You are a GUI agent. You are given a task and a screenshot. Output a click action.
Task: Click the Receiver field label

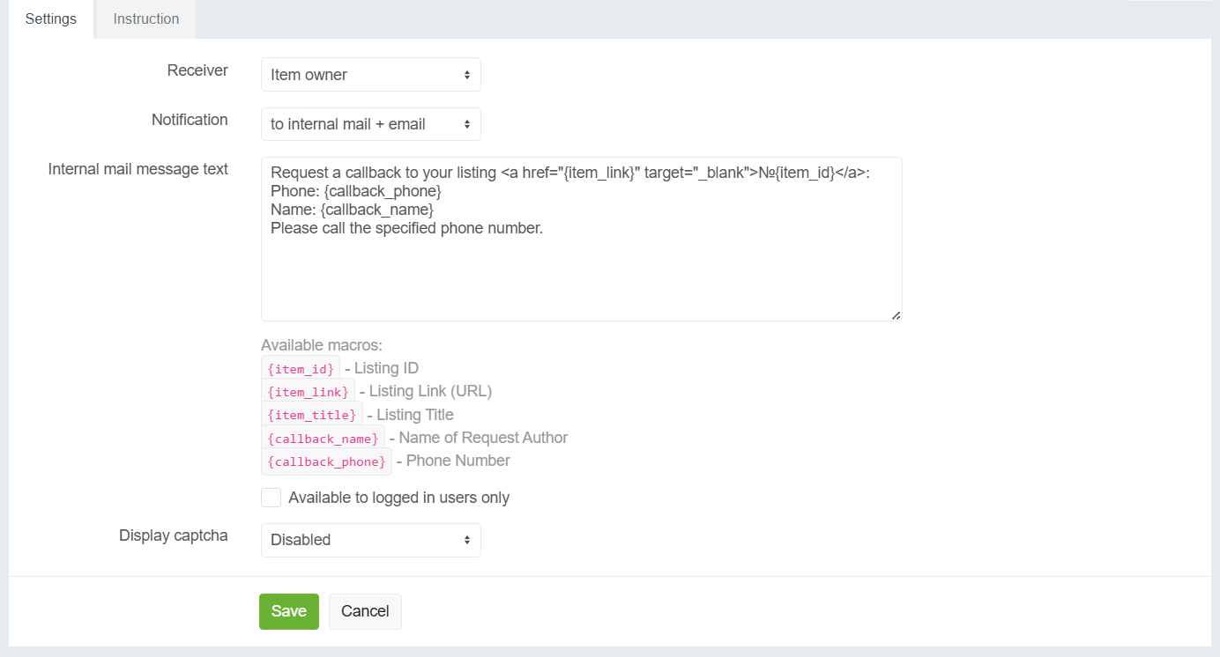(x=197, y=70)
